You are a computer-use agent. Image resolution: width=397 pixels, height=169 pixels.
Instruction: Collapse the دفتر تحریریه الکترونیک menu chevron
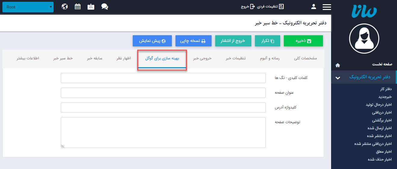pyautogui.click(x=338, y=78)
